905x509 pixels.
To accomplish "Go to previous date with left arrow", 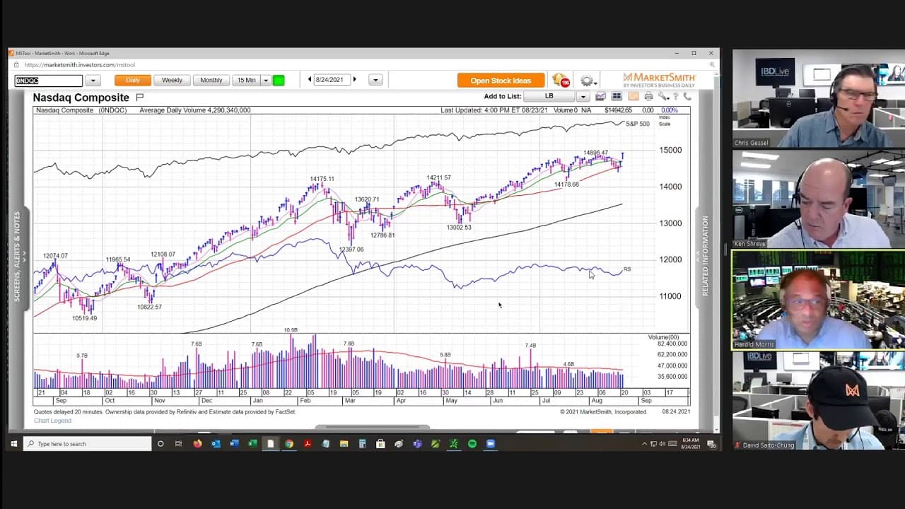I will point(309,80).
